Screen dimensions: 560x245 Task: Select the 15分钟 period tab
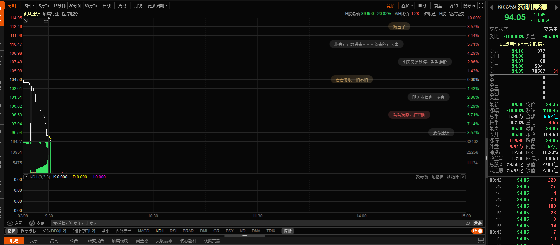[x=60, y=6]
